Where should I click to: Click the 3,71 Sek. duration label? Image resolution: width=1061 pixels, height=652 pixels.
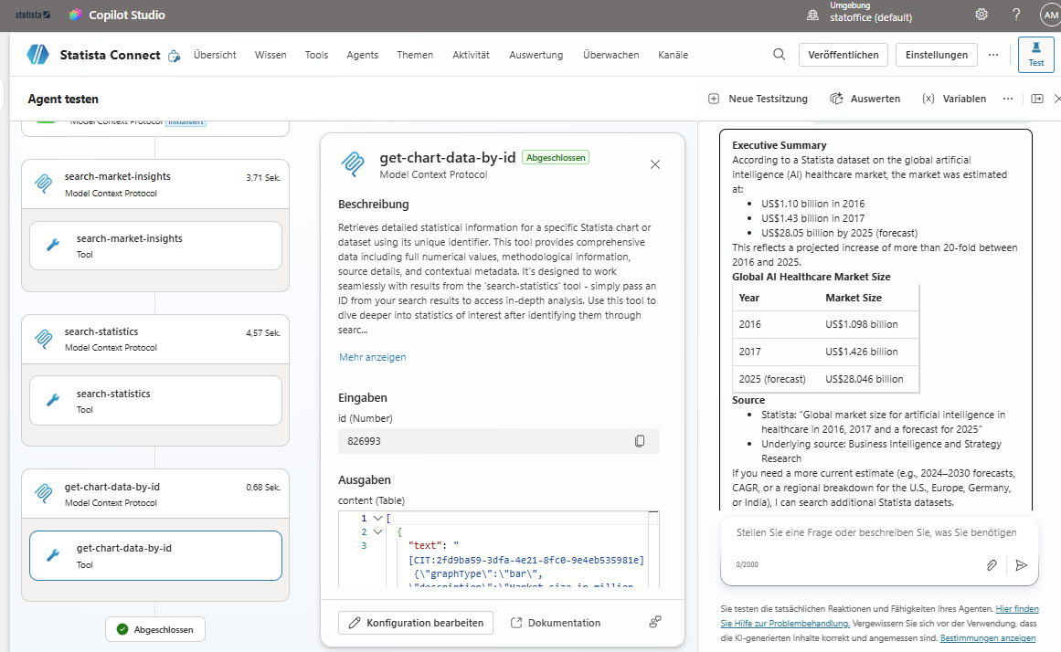[263, 178]
